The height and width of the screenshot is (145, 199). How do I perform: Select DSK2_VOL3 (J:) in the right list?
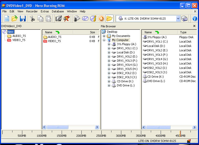[157, 72]
